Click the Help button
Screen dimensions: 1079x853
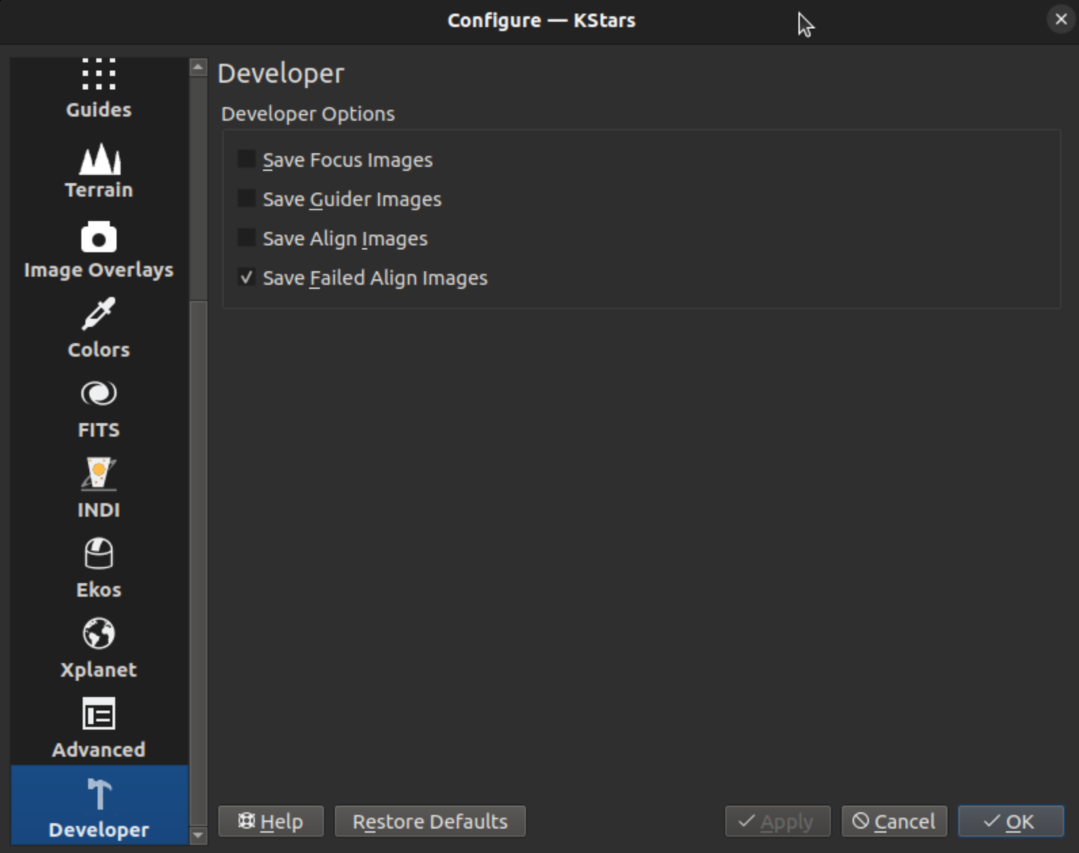[x=270, y=821]
